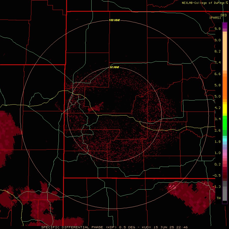Image resolution: width=229 pixels, height=229 pixels.
Task: Click the bright green band of the color bar
Action: (x=225, y=123)
